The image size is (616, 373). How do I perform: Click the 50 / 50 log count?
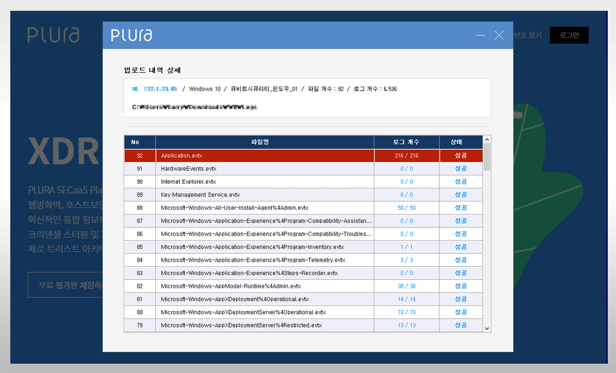[407, 208]
